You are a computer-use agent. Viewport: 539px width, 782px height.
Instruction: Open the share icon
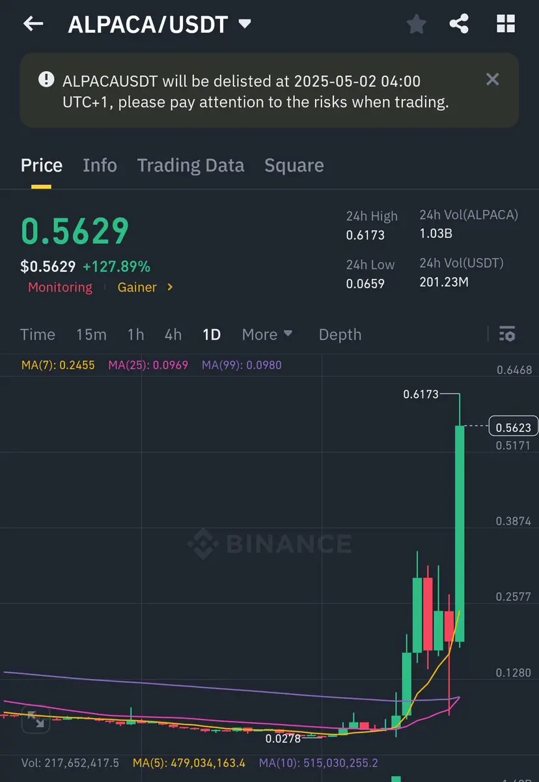tap(459, 24)
